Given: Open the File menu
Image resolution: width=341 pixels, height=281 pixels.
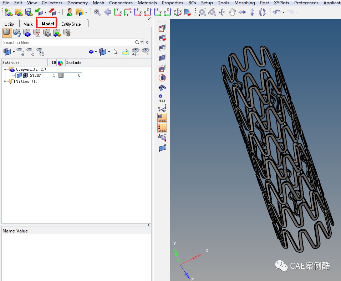Looking at the screenshot, I should click(x=6, y=2).
